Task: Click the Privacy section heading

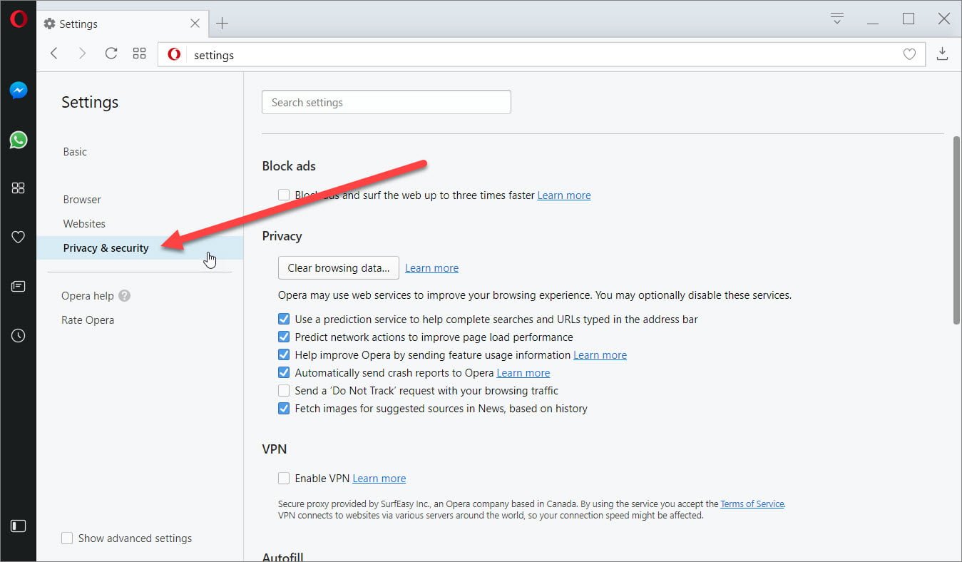Action: (282, 236)
